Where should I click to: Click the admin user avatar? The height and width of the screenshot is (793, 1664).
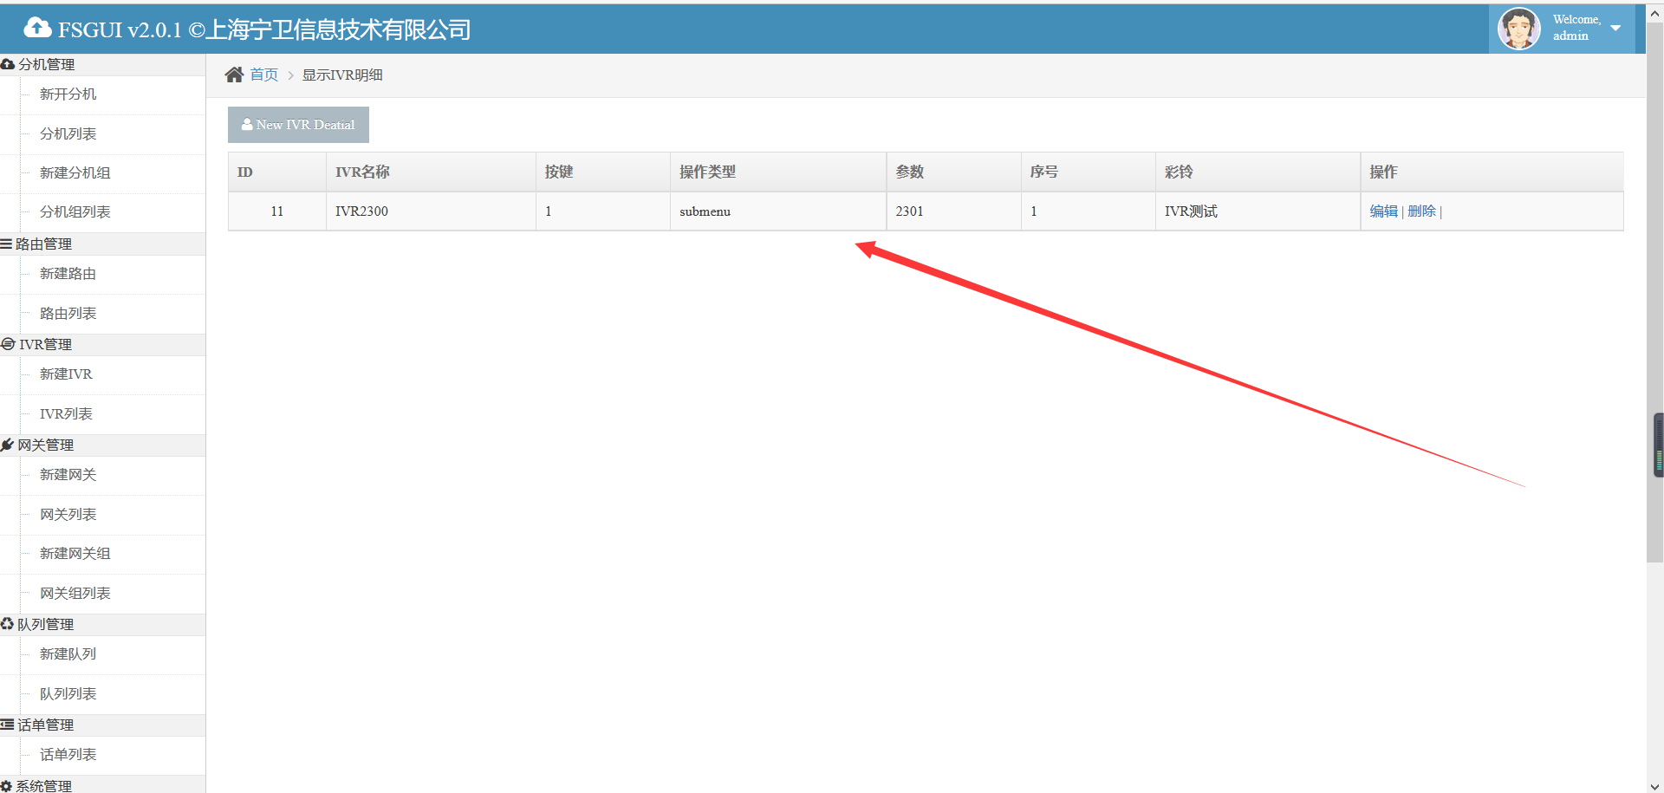[x=1518, y=29]
